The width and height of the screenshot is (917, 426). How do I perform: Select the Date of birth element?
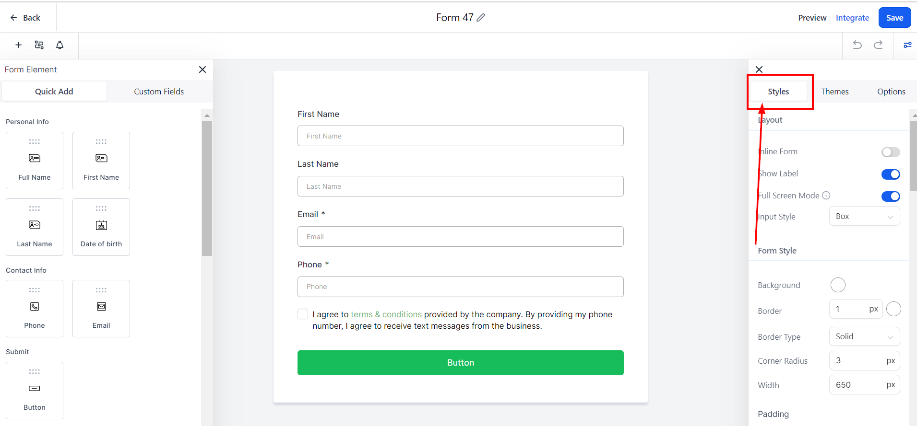(101, 227)
